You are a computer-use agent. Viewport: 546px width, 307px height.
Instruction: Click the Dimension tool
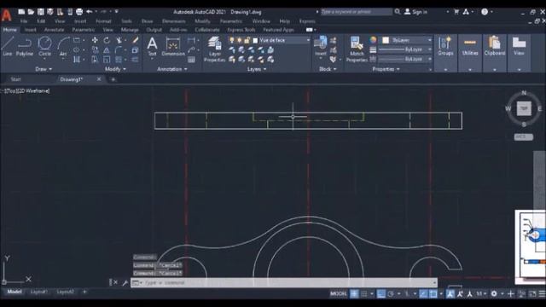pyautogui.click(x=173, y=47)
